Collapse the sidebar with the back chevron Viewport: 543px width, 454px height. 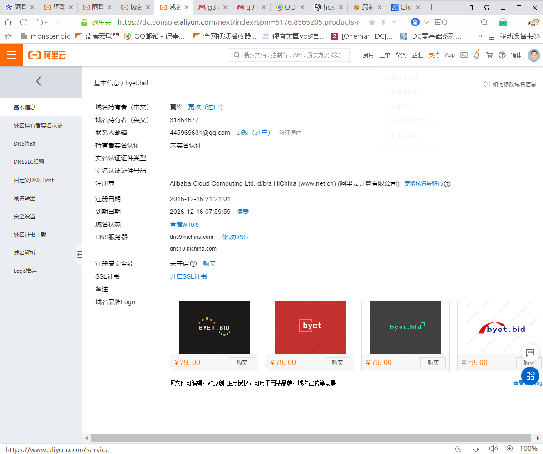pyautogui.click(x=39, y=81)
